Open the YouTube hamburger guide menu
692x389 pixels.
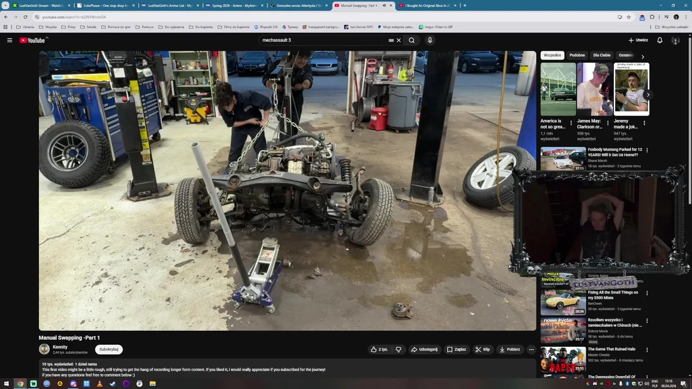coord(9,40)
